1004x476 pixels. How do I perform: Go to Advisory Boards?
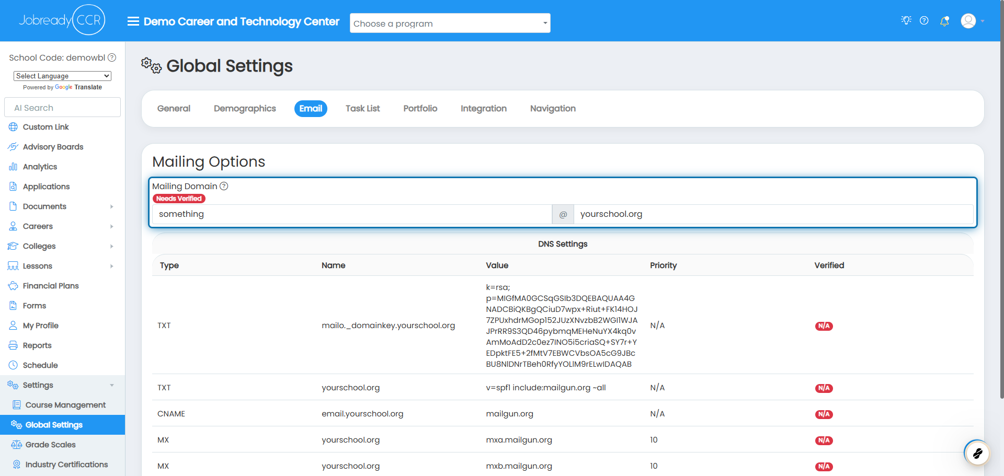tap(53, 147)
